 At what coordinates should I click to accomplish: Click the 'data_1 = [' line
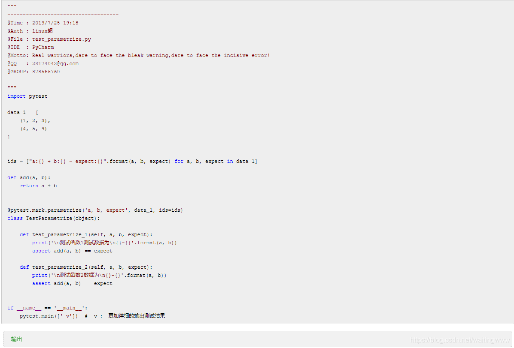[23, 113]
